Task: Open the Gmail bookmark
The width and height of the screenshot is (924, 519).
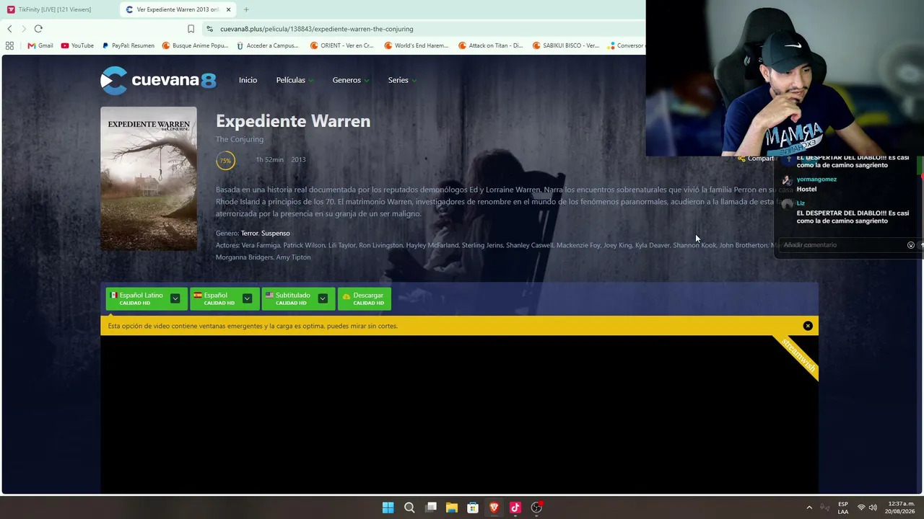Action: [40, 45]
